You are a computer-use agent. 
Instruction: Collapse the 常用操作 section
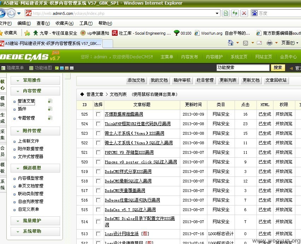(35, 80)
